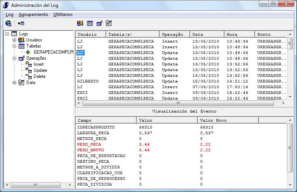297x192 pixels.
Task: Open the Agrupamiento menu
Action: pyautogui.click(x=33, y=14)
